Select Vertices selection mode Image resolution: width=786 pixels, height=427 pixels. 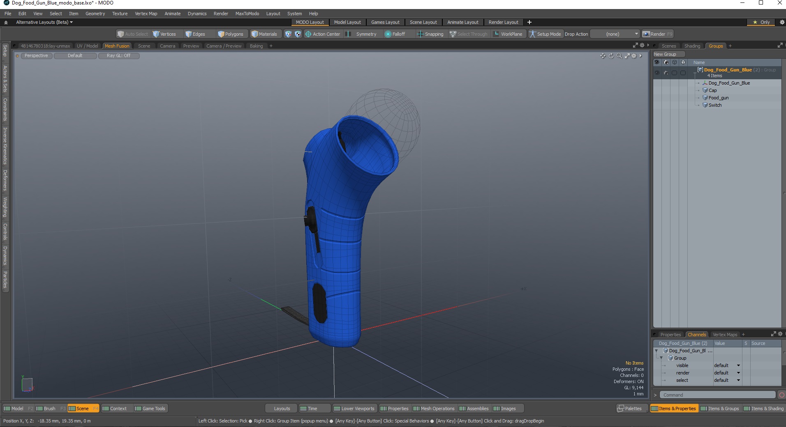click(164, 34)
